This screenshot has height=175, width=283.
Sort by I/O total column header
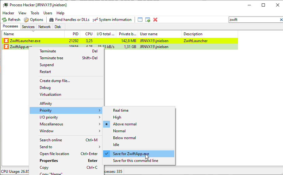[x=105, y=34]
